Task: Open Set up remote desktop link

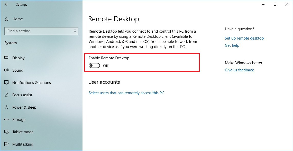Action: pos(244,38)
